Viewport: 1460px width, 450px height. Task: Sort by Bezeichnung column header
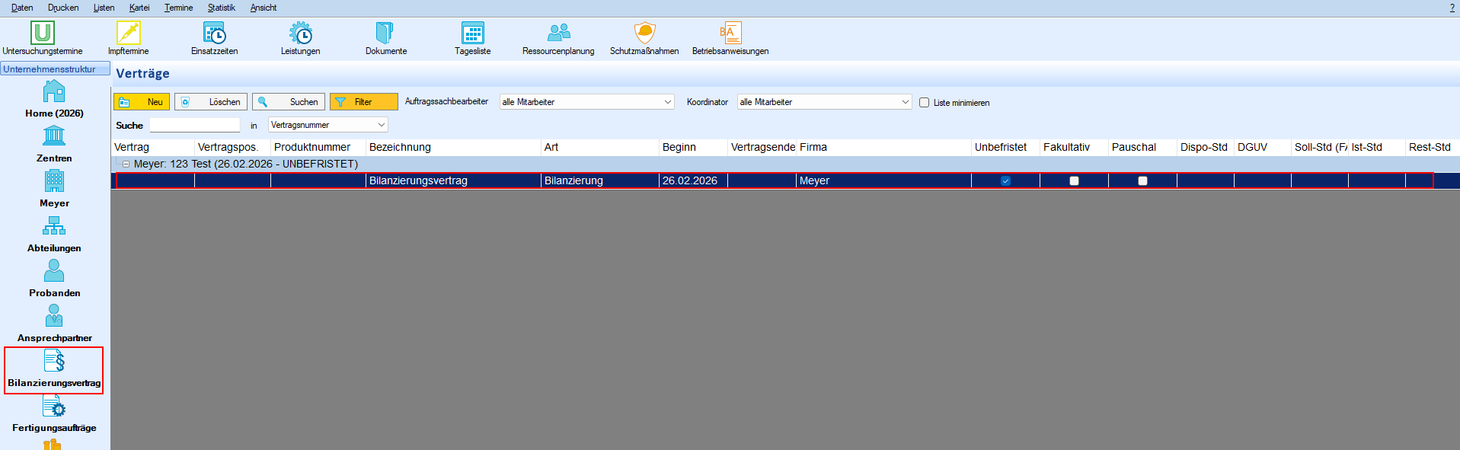click(x=453, y=147)
